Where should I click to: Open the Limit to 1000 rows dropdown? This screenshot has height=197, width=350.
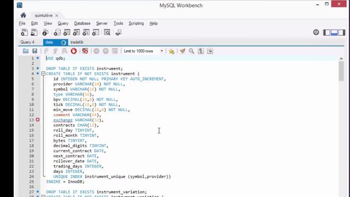[143, 51]
